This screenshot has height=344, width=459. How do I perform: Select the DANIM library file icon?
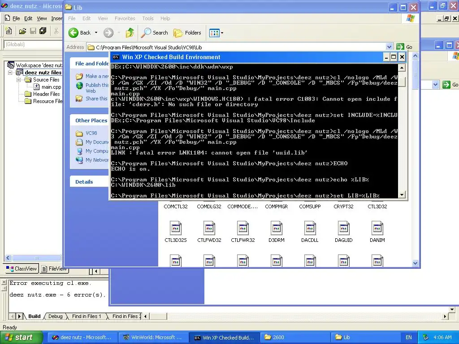point(377,228)
